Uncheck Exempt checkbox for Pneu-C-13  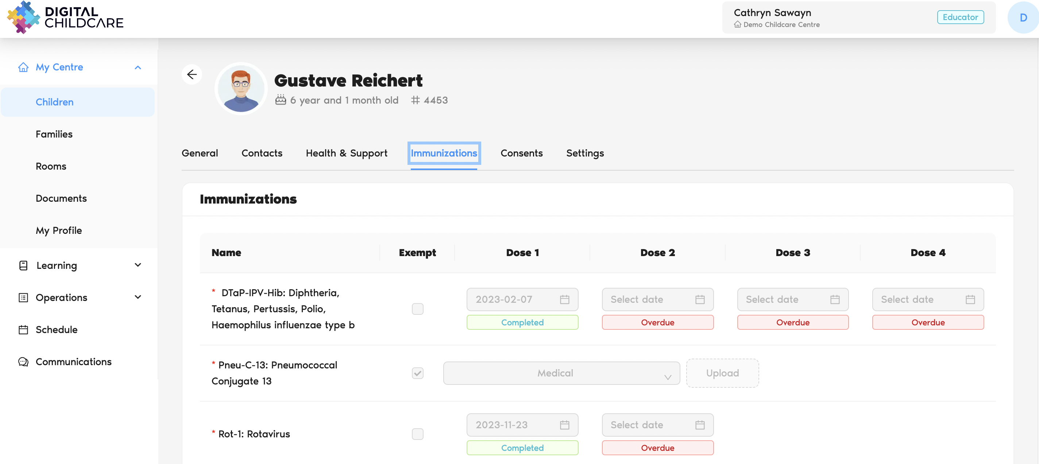[417, 373]
